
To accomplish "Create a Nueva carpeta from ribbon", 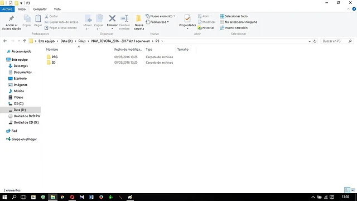I will coord(139,22).
